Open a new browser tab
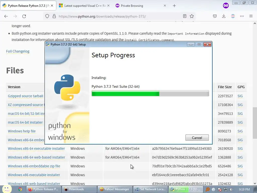The image size is (257, 193). pos(174,6)
